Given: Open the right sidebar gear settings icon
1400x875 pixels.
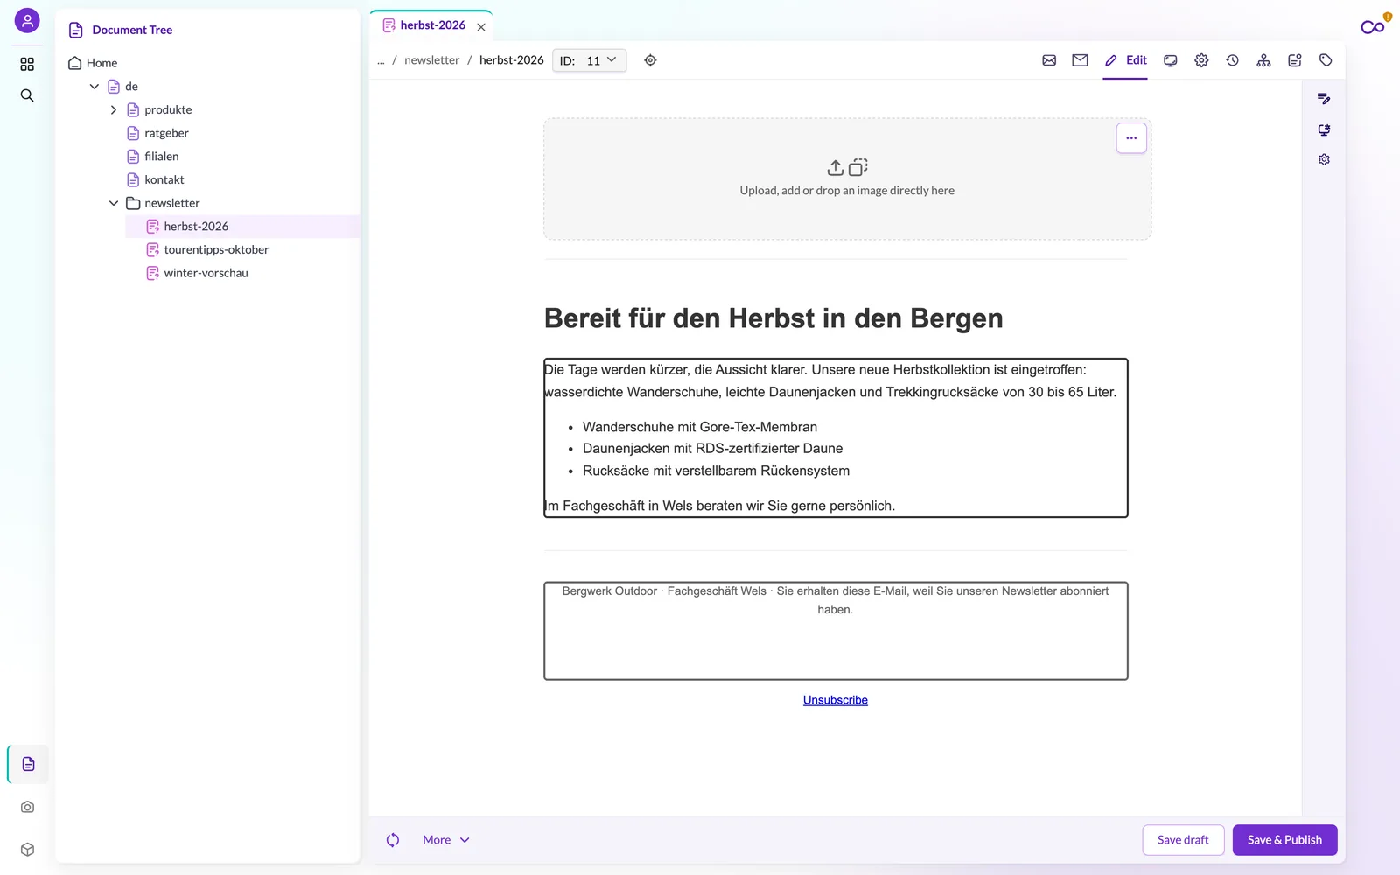Looking at the screenshot, I should point(1324,159).
